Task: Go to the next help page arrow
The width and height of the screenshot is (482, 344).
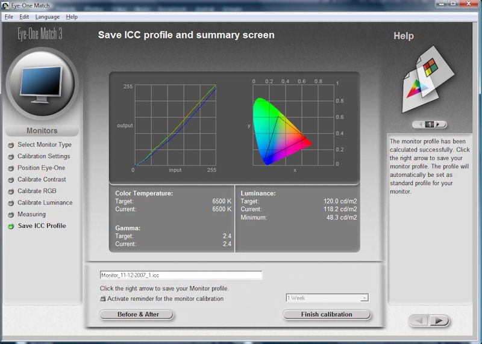Action: pos(439,124)
